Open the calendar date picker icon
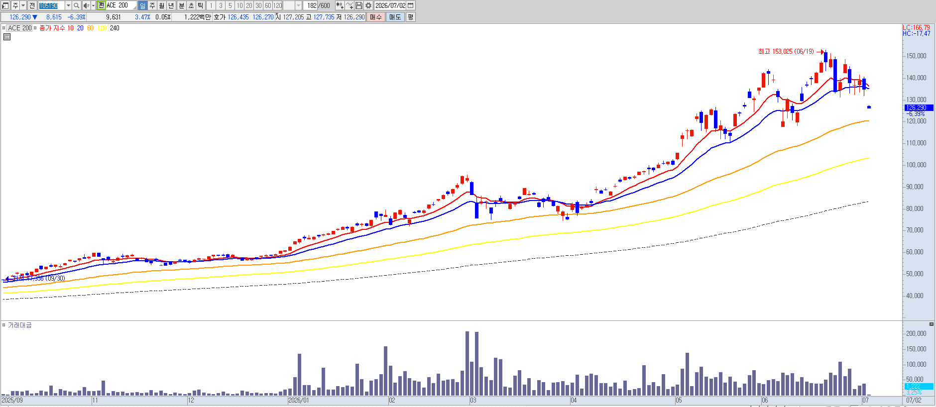Image resolution: width=936 pixels, height=407 pixels. click(x=411, y=5)
